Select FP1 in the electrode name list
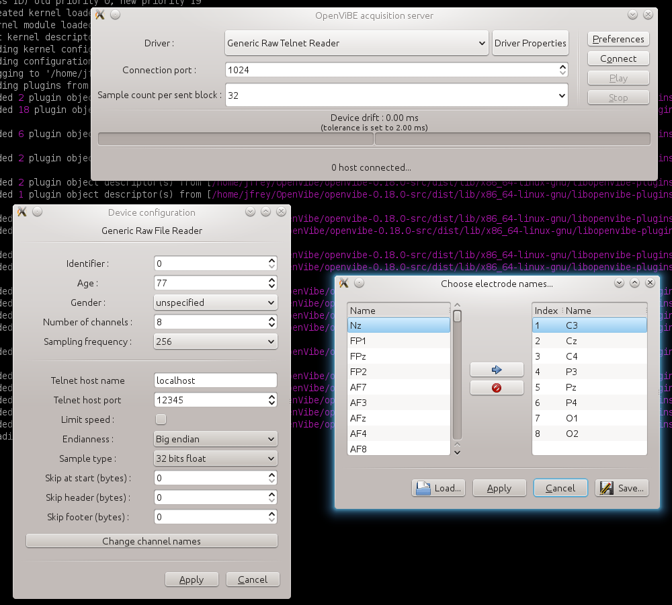Image resolution: width=672 pixels, height=605 pixels. pos(398,341)
